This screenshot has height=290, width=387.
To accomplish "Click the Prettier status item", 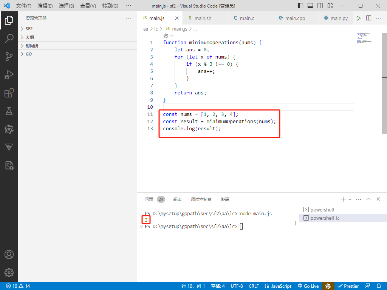I will 348,286.
